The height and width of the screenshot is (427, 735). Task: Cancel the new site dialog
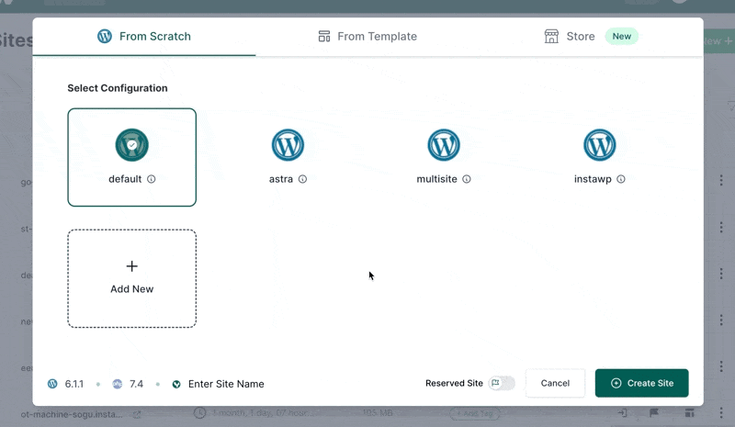coord(555,383)
